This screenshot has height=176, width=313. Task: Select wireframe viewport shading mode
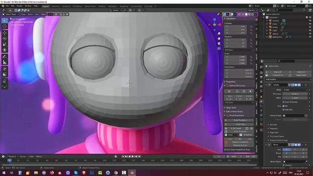pyautogui.click(x=243, y=14)
